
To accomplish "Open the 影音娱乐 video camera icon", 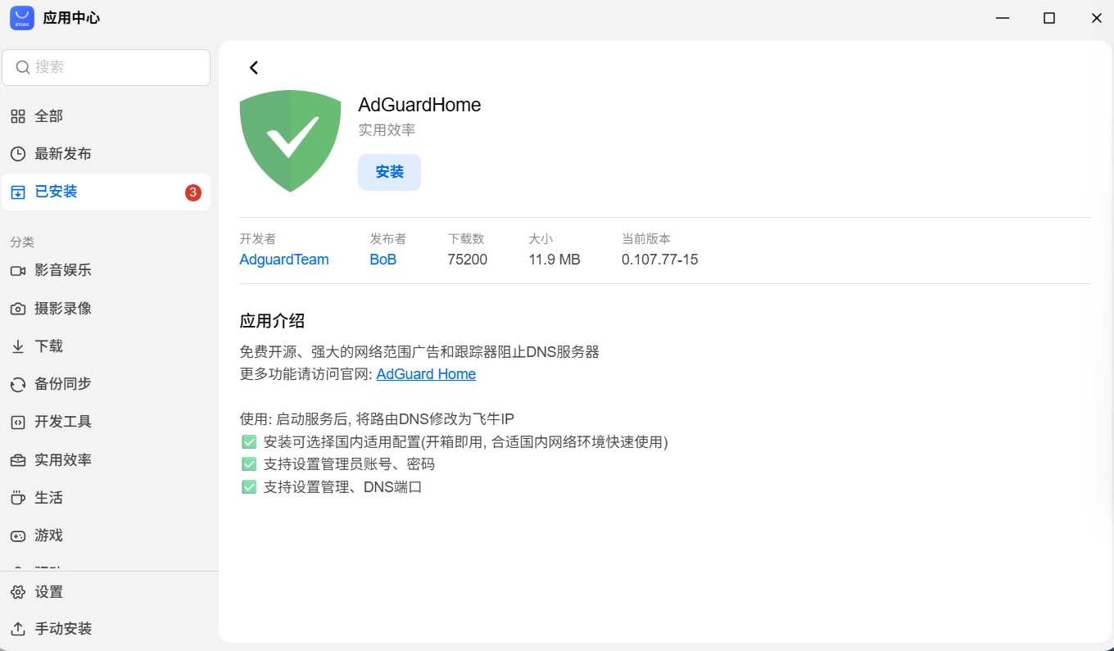I will click(x=18, y=270).
